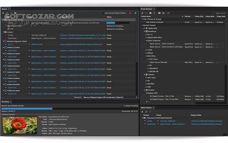Collapse the Camera preset category
Screen dimensions: 228x143
144,75
